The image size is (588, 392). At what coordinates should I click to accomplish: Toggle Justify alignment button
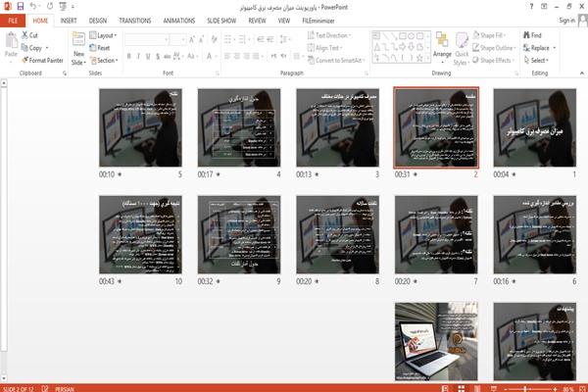pyautogui.click(x=256, y=56)
